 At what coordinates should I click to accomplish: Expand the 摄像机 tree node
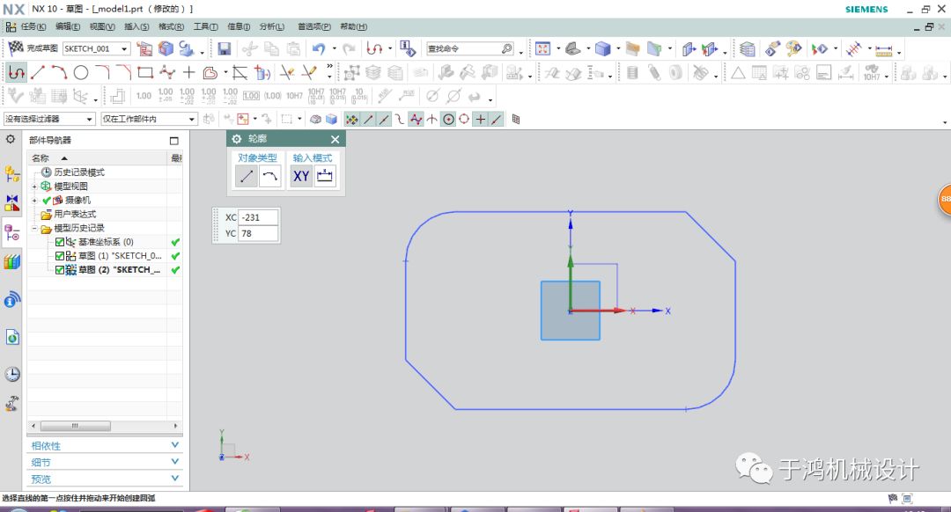coord(34,200)
